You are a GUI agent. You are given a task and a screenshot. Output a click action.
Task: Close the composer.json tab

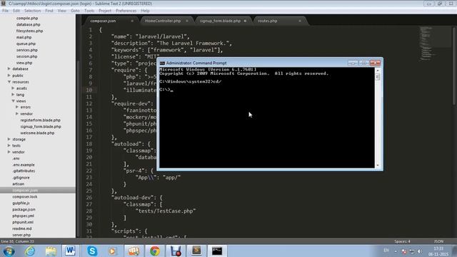[132, 21]
